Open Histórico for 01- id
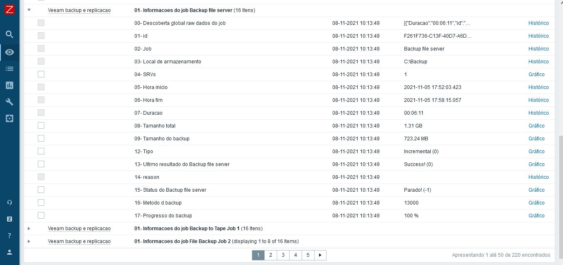The image size is (563, 265). click(x=539, y=36)
